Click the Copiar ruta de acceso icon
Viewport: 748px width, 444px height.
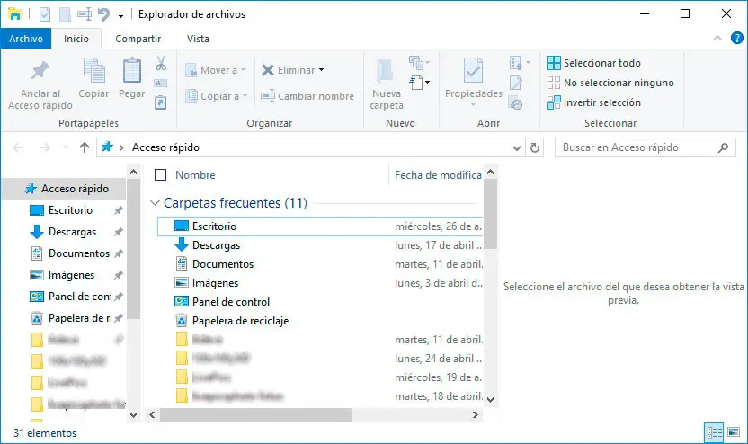pyautogui.click(x=161, y=83)
